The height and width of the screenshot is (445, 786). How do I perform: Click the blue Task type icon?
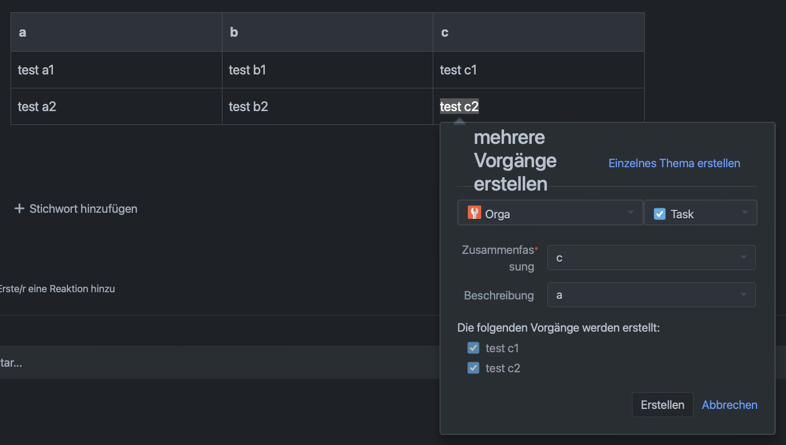tap(660, 214)
